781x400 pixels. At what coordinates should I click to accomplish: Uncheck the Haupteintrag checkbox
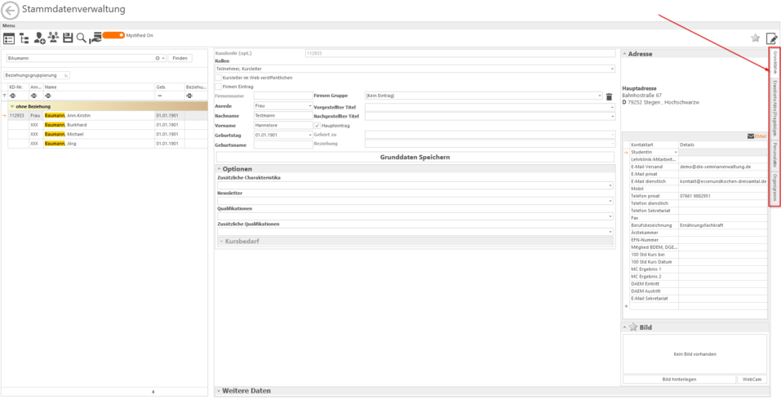point(317,125)
